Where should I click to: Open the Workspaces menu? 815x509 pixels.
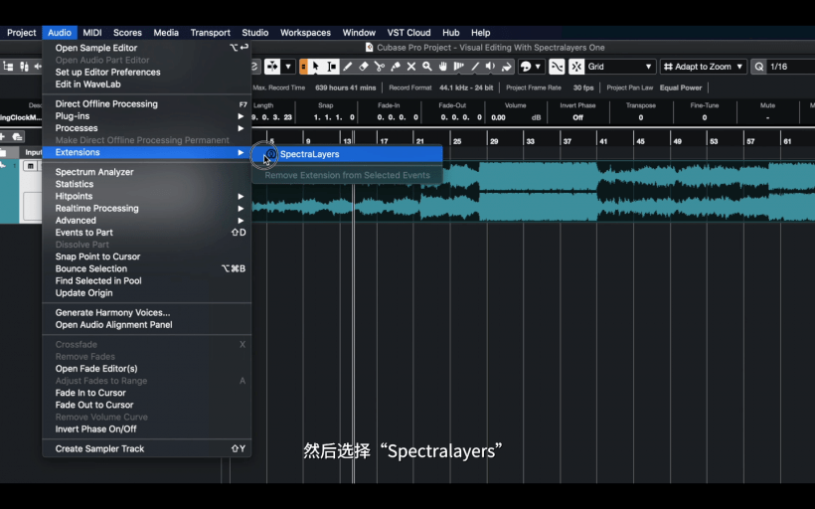coord(305,32)
